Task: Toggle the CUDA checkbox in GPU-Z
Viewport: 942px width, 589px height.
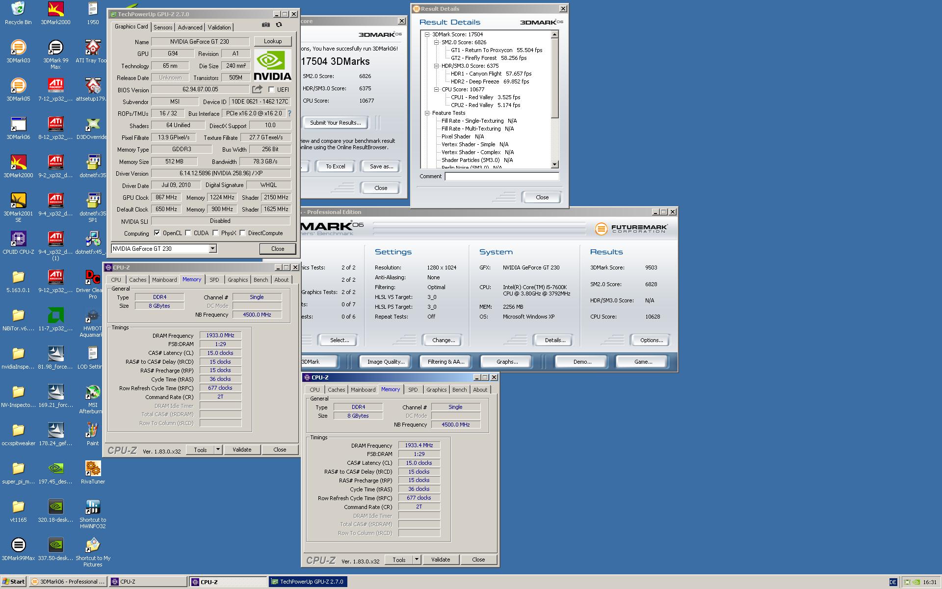Action: (188, 233)
